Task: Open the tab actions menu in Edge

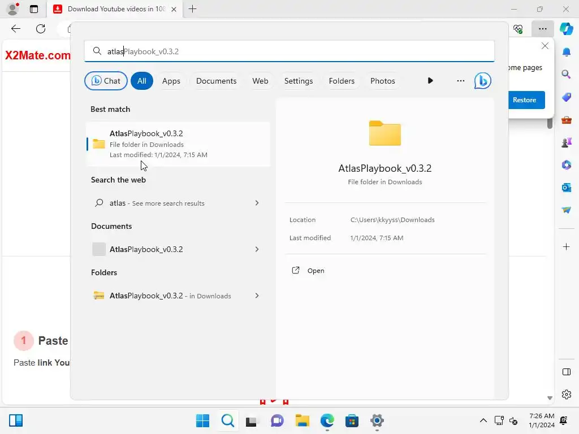Action: coord(34,9)
